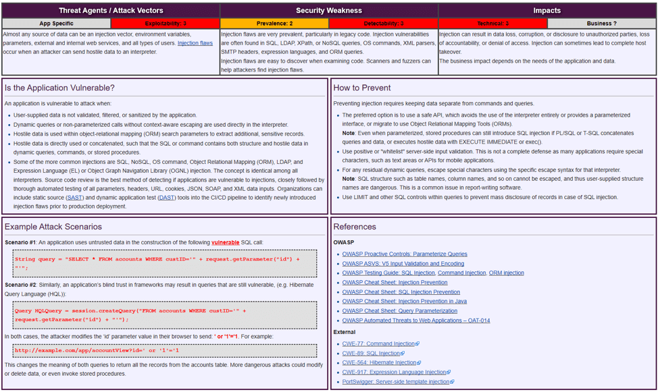The image size is (658, 392).
Task: Click the Command Injection testing guide link
Action: (x=461, y=273)
